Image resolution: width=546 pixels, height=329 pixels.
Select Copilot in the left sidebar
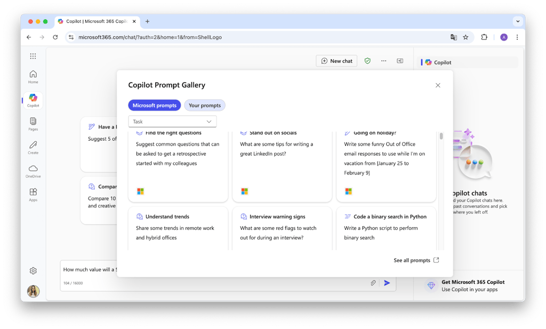point(33,100)
